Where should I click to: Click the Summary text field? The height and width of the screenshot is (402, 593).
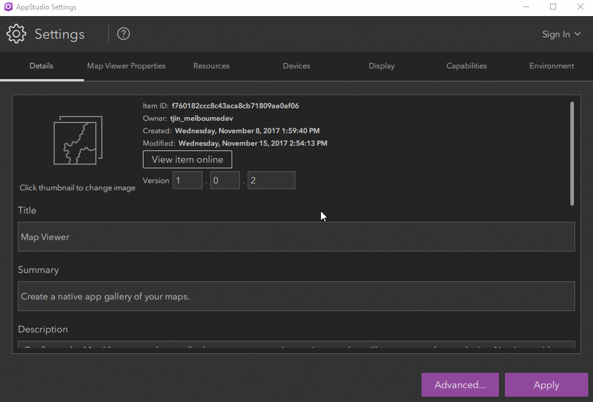click(296, 296)
